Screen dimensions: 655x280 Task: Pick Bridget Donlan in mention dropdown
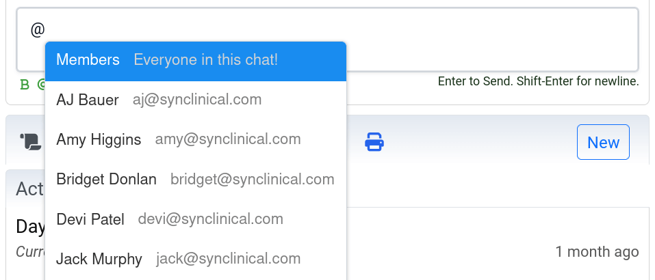click(106, 180)
